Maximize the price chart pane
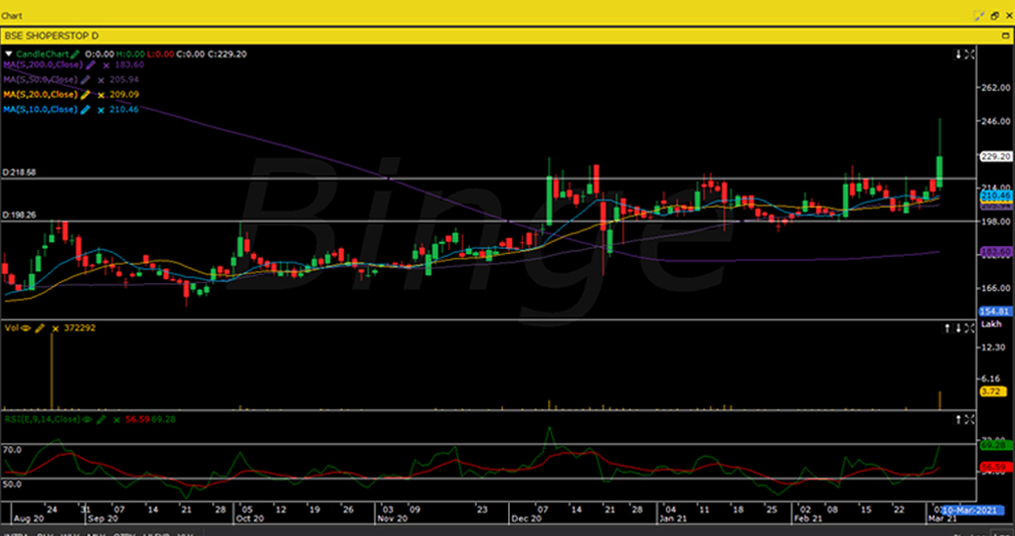1015x536 pixels. (970, 55)
